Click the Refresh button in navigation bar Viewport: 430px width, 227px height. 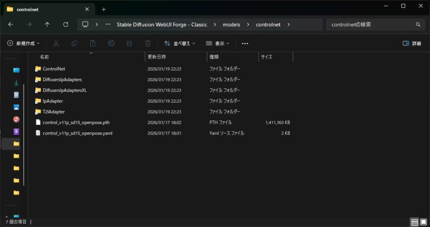pos(66,24)
